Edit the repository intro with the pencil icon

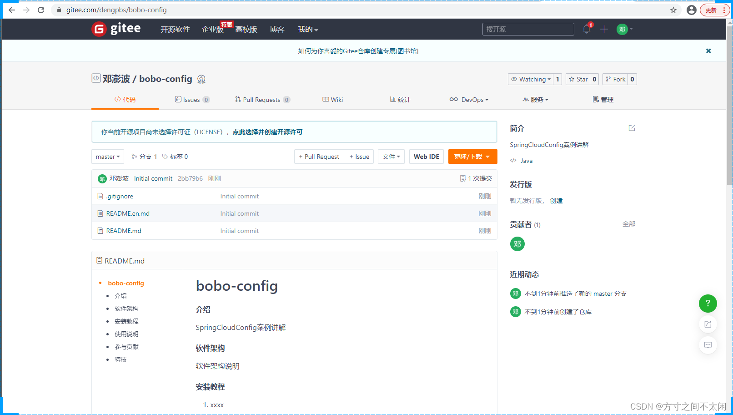point(632,128)
